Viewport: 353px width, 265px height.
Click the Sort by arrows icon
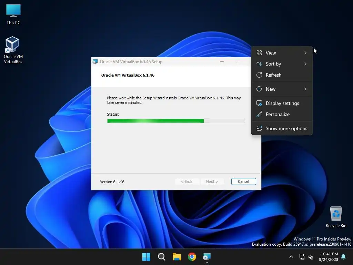pyautogui.click(x=259, y=64)
